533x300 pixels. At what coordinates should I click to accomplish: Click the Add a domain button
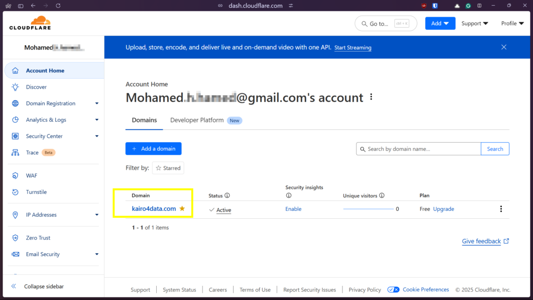pos(154,148)
